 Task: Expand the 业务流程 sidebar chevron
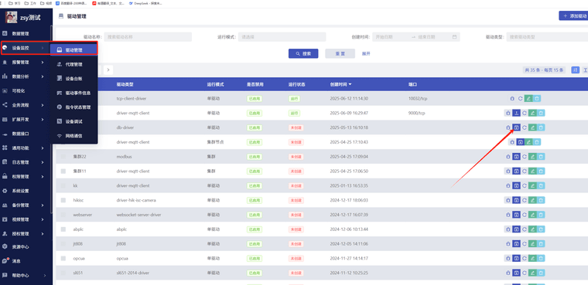click(x=43, y=105)
